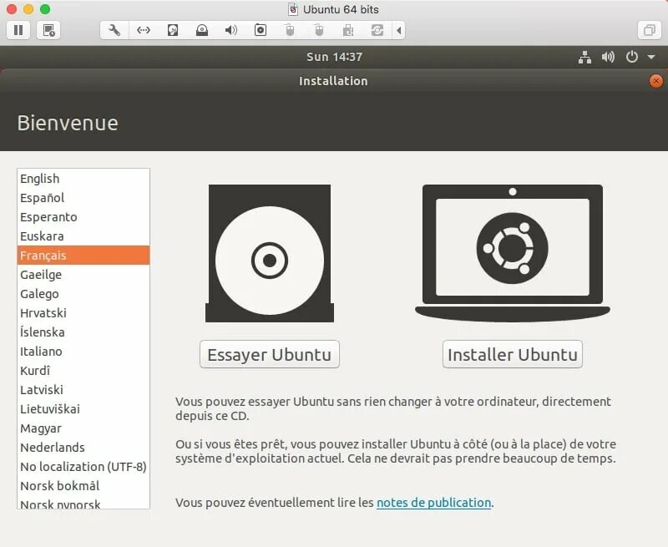
Task: Select Latviski in the language list
Action: pyautogui.click(x=83, y=389)
